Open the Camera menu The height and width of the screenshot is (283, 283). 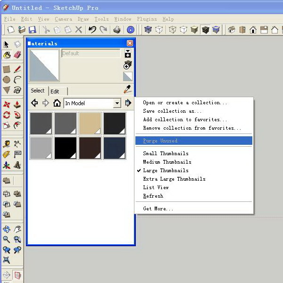[x=63, y=19]
